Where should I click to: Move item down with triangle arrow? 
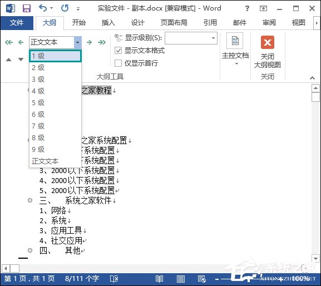(21, 60)
